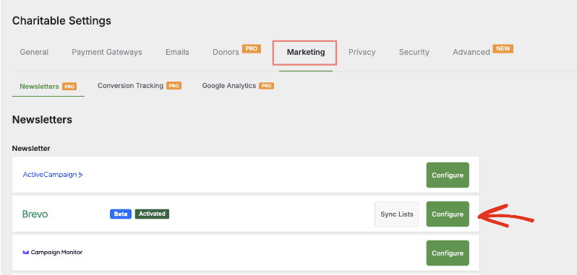Click the PRO badge beside Google Analytics

click(266, 86)
